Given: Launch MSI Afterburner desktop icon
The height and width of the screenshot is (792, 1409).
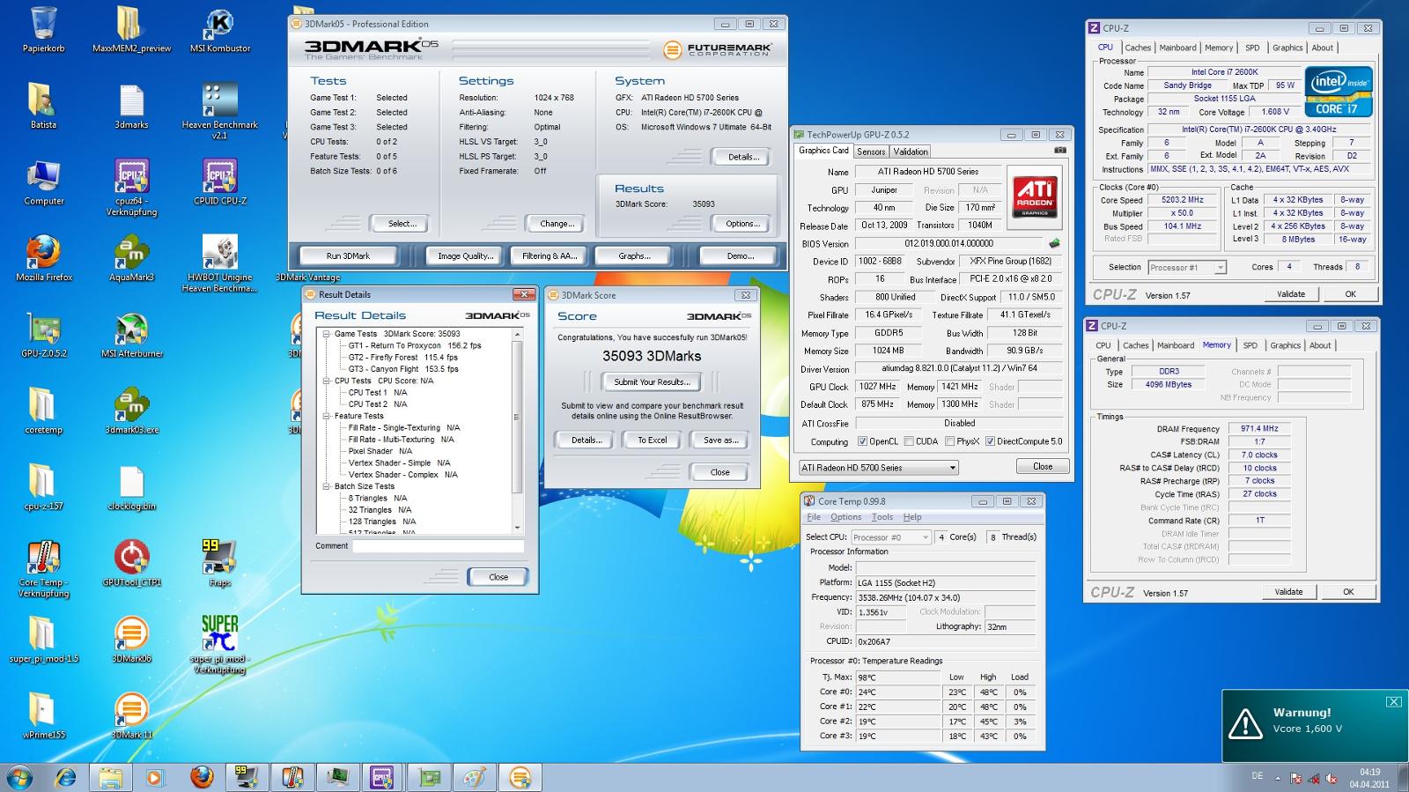Looking at the screenshot, I should (131, 335).
